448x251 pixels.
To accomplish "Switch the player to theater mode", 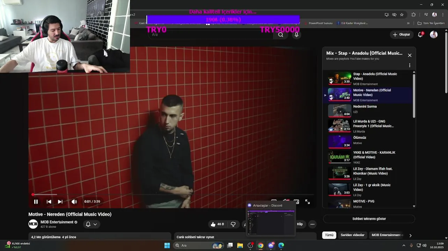I will (296, 201).
